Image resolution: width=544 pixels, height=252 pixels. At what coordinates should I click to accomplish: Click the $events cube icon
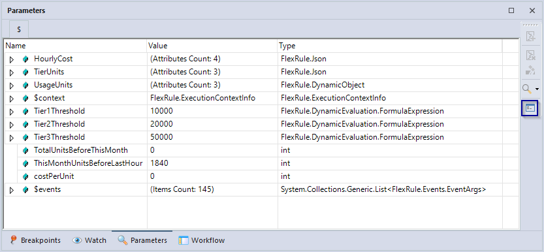pos(25,190)
